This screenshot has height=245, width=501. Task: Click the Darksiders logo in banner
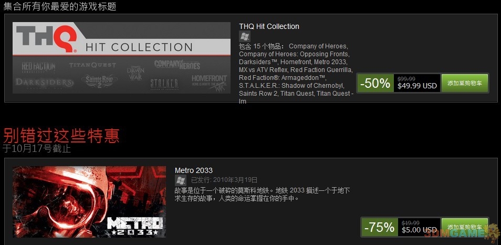pyautogui.click(x=45, y=82)
